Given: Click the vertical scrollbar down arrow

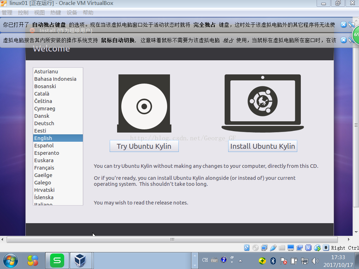Looking at the screenshot, I should coord(356,232).
